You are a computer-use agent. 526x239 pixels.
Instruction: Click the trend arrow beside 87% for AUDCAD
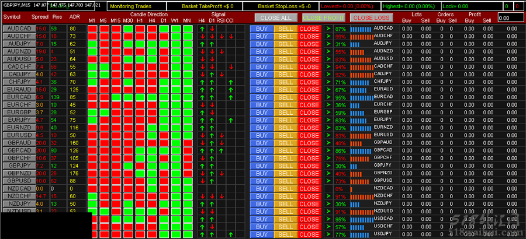tap(328, 29)
